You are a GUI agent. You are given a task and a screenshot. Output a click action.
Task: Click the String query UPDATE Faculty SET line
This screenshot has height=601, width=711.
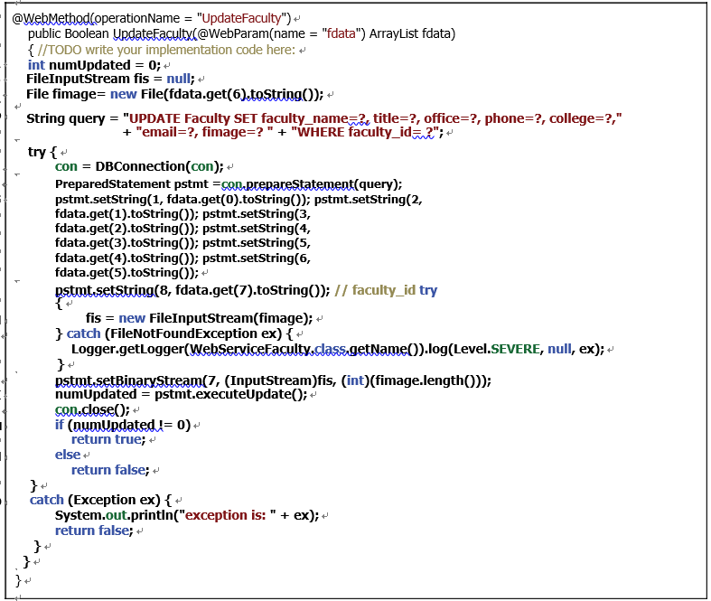tap(324, 118)
